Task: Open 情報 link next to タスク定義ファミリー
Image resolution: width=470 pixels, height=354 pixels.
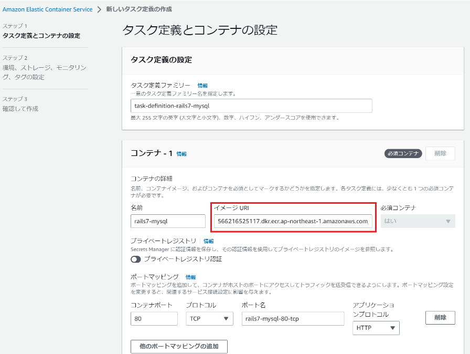Action: pyautogui.click(x=202, y=86)
